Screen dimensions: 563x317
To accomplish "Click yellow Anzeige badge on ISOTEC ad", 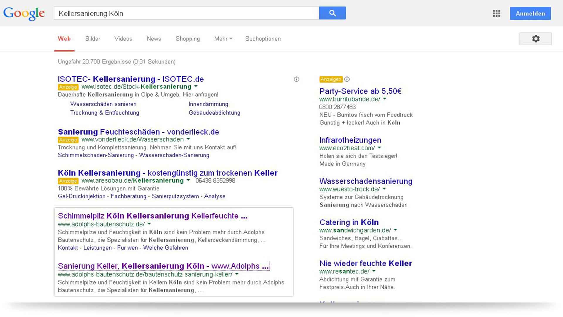I will pyautogui.click(x=68, y=87).
